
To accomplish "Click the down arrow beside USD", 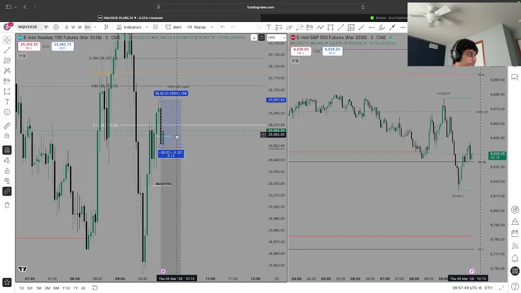I will coord(254,37).
